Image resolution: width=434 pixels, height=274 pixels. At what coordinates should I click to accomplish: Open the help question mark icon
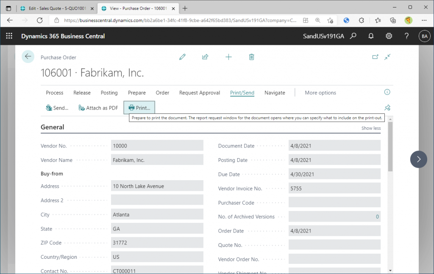pyautogui.click(x=406, y=36)
